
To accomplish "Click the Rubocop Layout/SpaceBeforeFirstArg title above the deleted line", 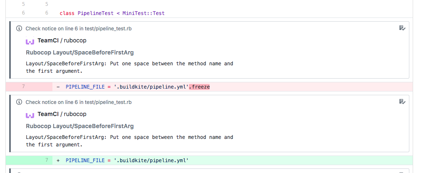I will pyautogui.click(x=79, y=53).
